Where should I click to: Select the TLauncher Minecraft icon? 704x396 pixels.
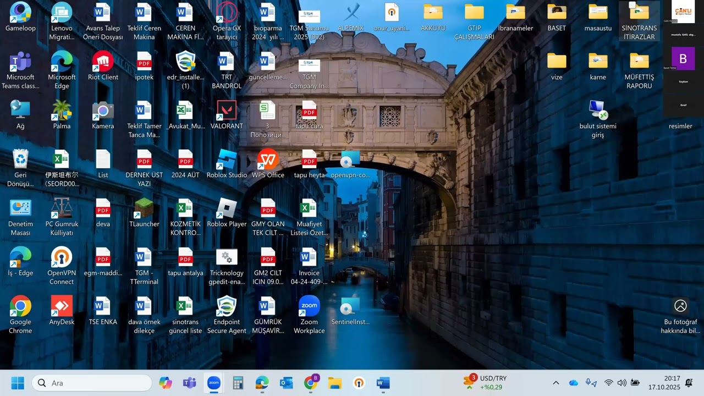click(144, 213)
